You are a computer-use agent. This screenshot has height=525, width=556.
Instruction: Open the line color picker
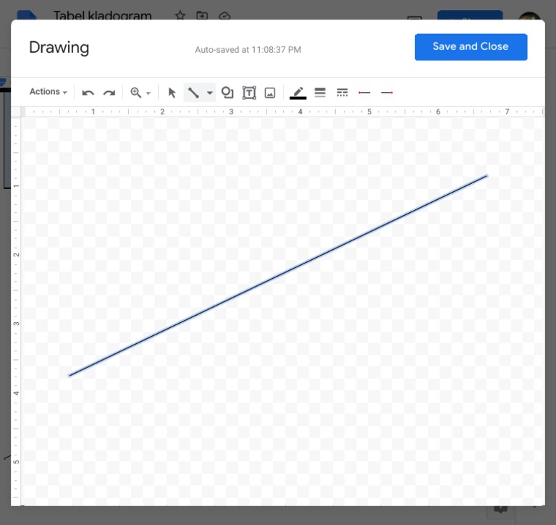click(x=298, y=93)
